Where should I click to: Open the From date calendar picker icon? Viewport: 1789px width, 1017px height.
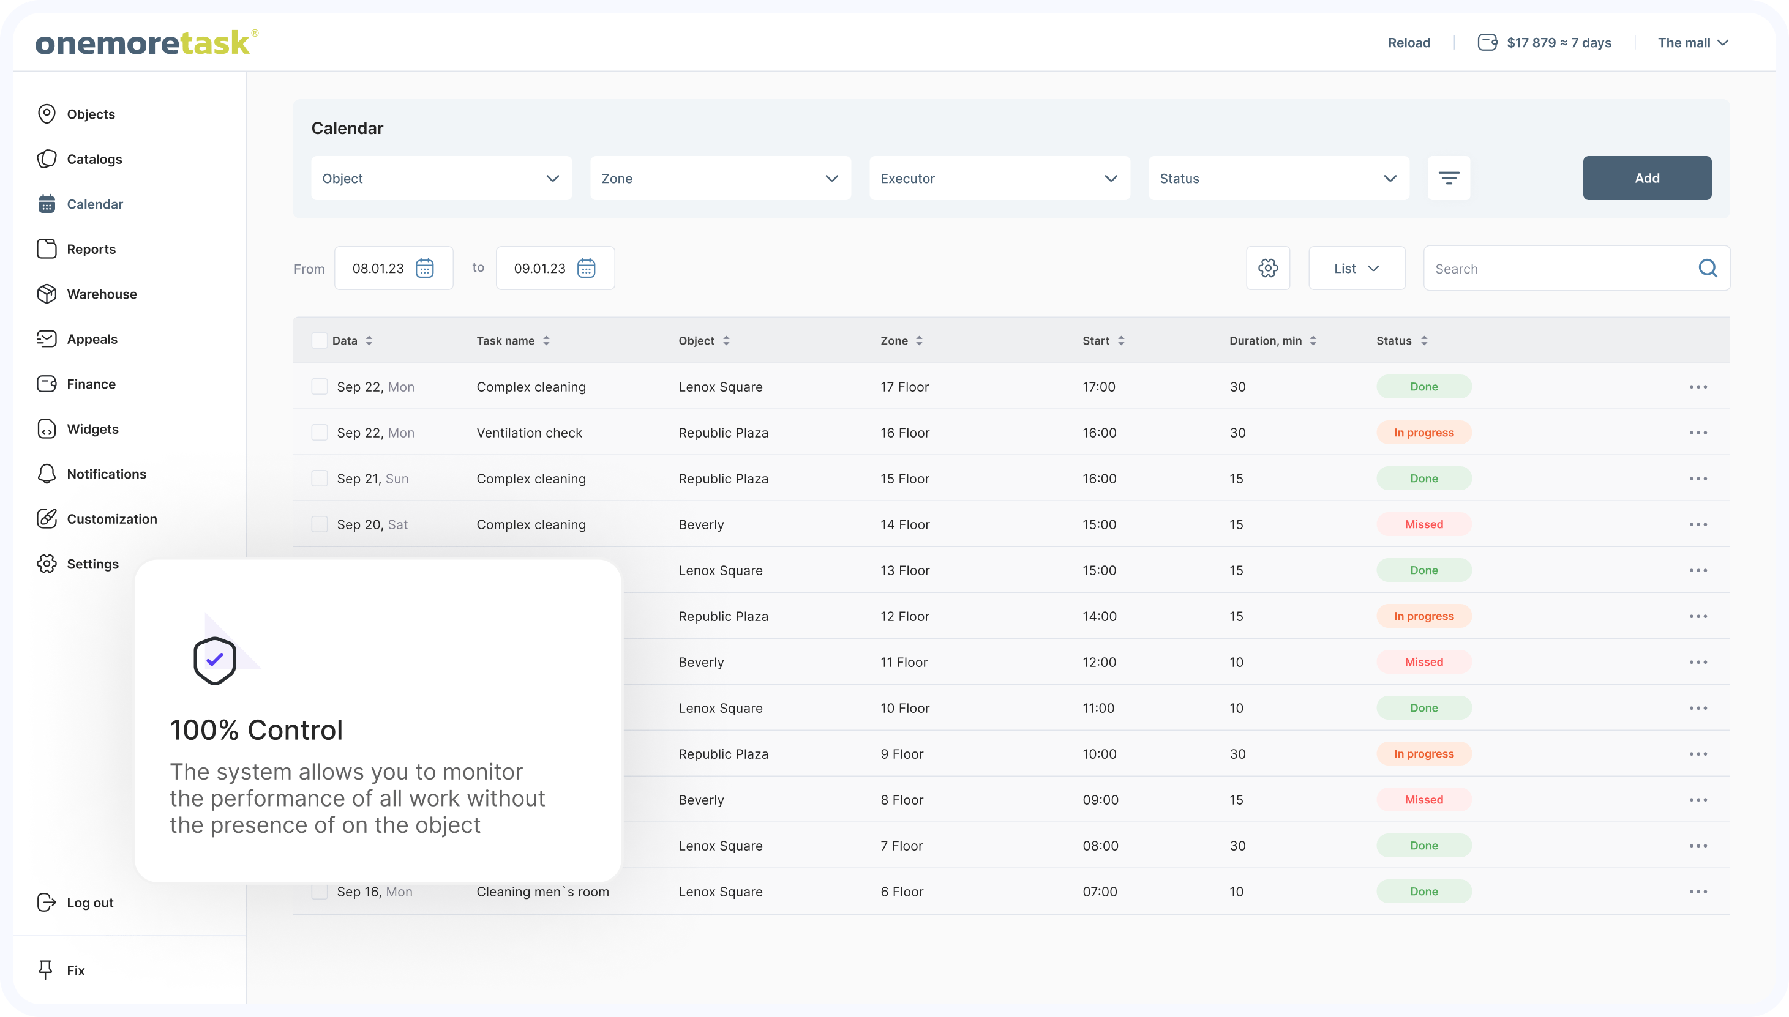click(x=424, y=268)
